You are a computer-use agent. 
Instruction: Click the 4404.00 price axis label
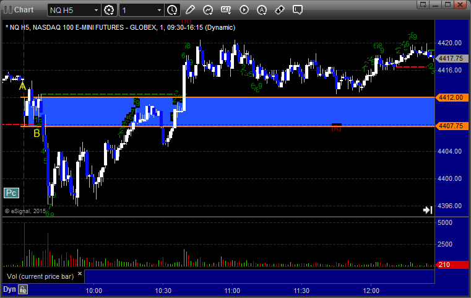tap(450, 151)
